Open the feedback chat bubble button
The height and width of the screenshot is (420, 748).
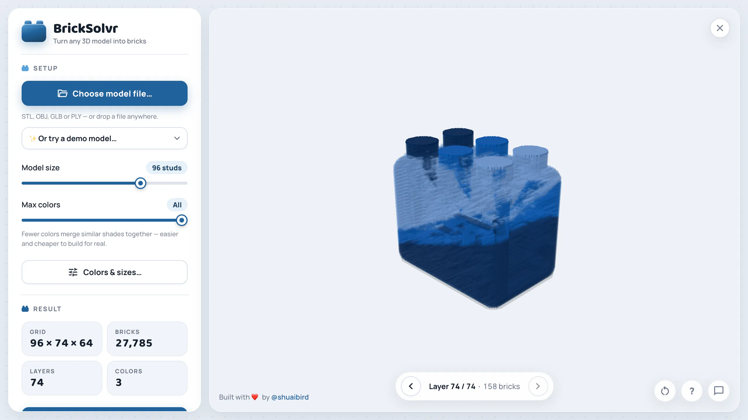tap(719, 391)
